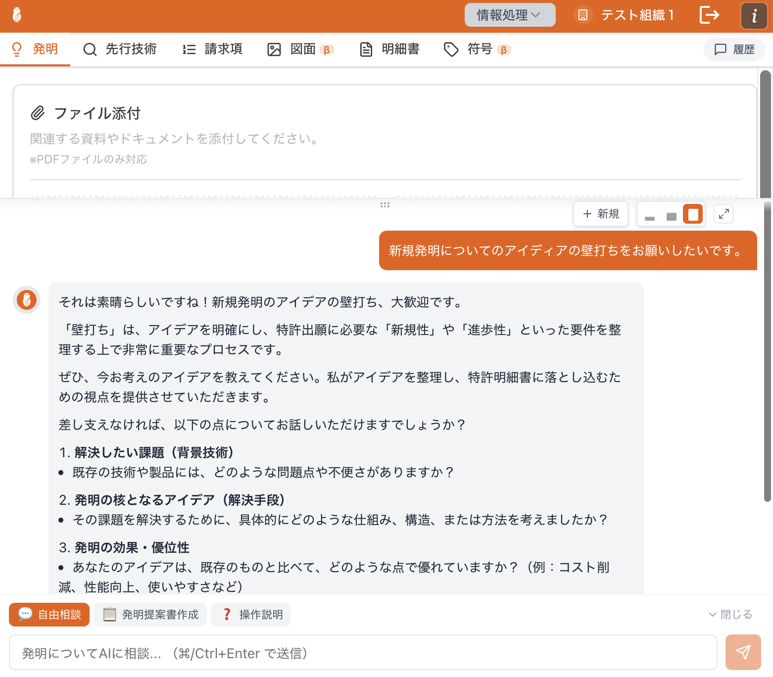
Task: Open the info icon button
Action: [754, 16]
